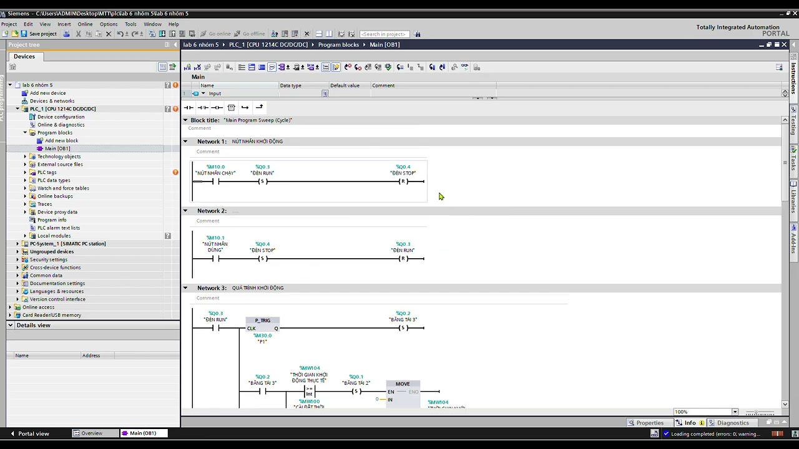Collapse Network 1 section
Screen dimensions: 799x449
click(x=185, y=142)
